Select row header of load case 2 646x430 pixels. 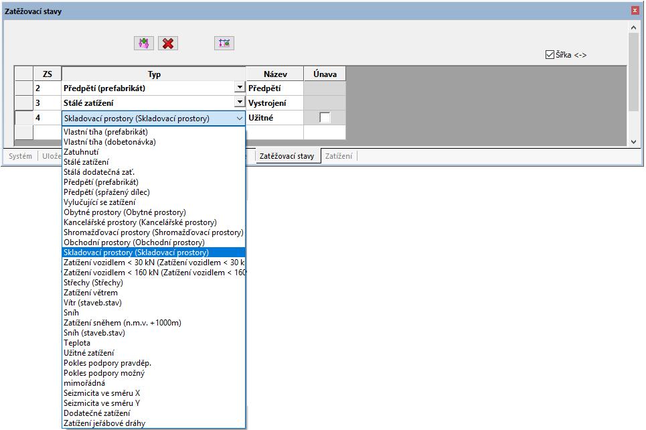(24, 88)
